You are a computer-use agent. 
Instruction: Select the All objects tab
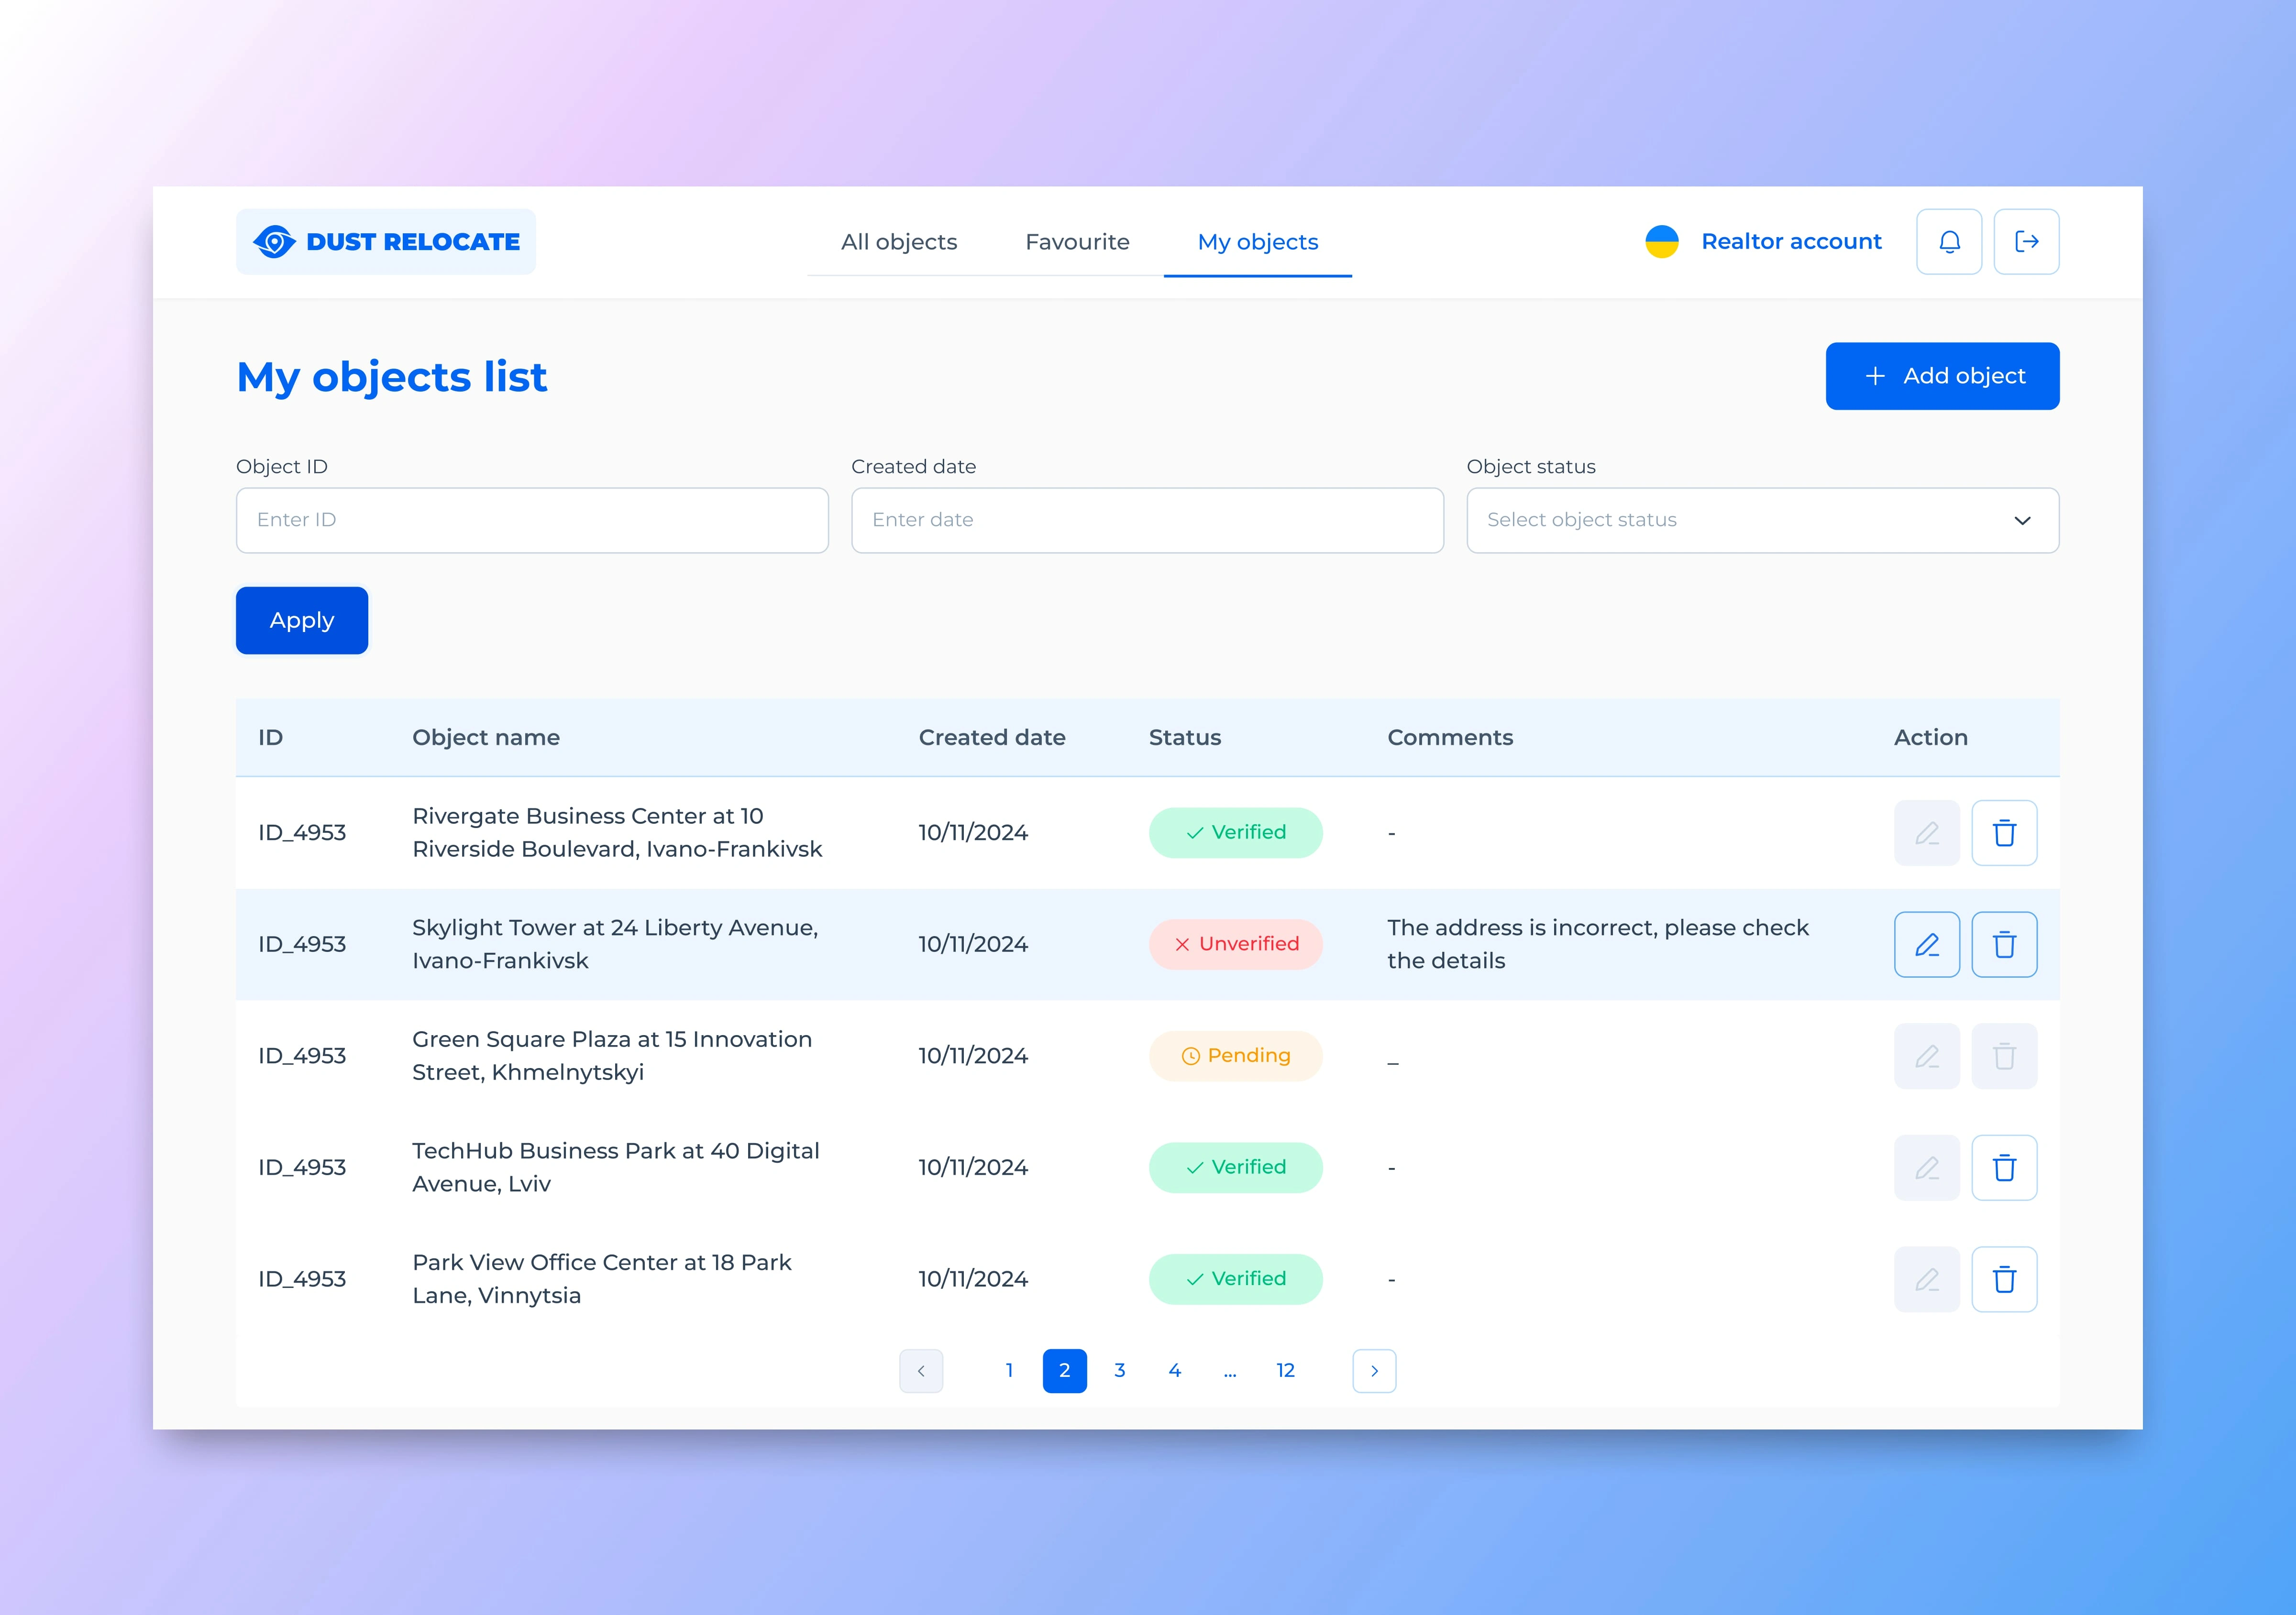point(899,241)
